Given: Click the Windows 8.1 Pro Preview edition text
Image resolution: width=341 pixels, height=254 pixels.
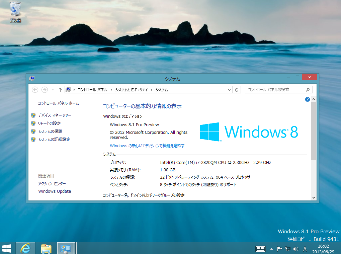Looking at the screenshot, I should coord(135,124).
